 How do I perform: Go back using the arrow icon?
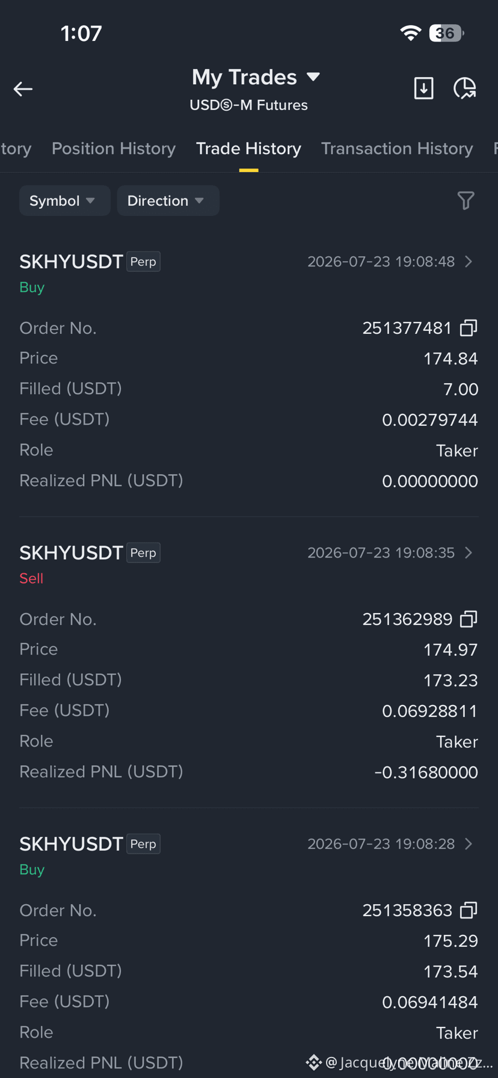[23, 89]
